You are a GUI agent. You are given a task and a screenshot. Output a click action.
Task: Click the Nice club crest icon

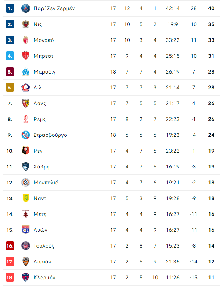pos(26,24)
